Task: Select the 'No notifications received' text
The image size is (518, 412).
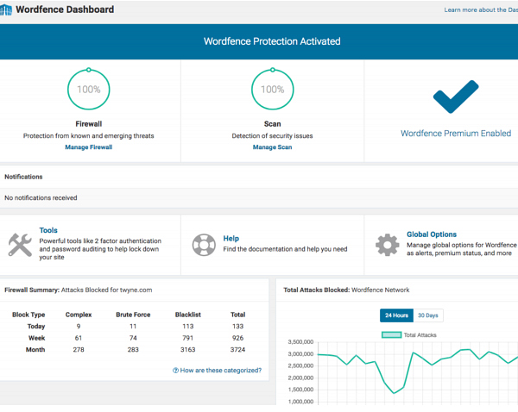Action: pos(41,198)
